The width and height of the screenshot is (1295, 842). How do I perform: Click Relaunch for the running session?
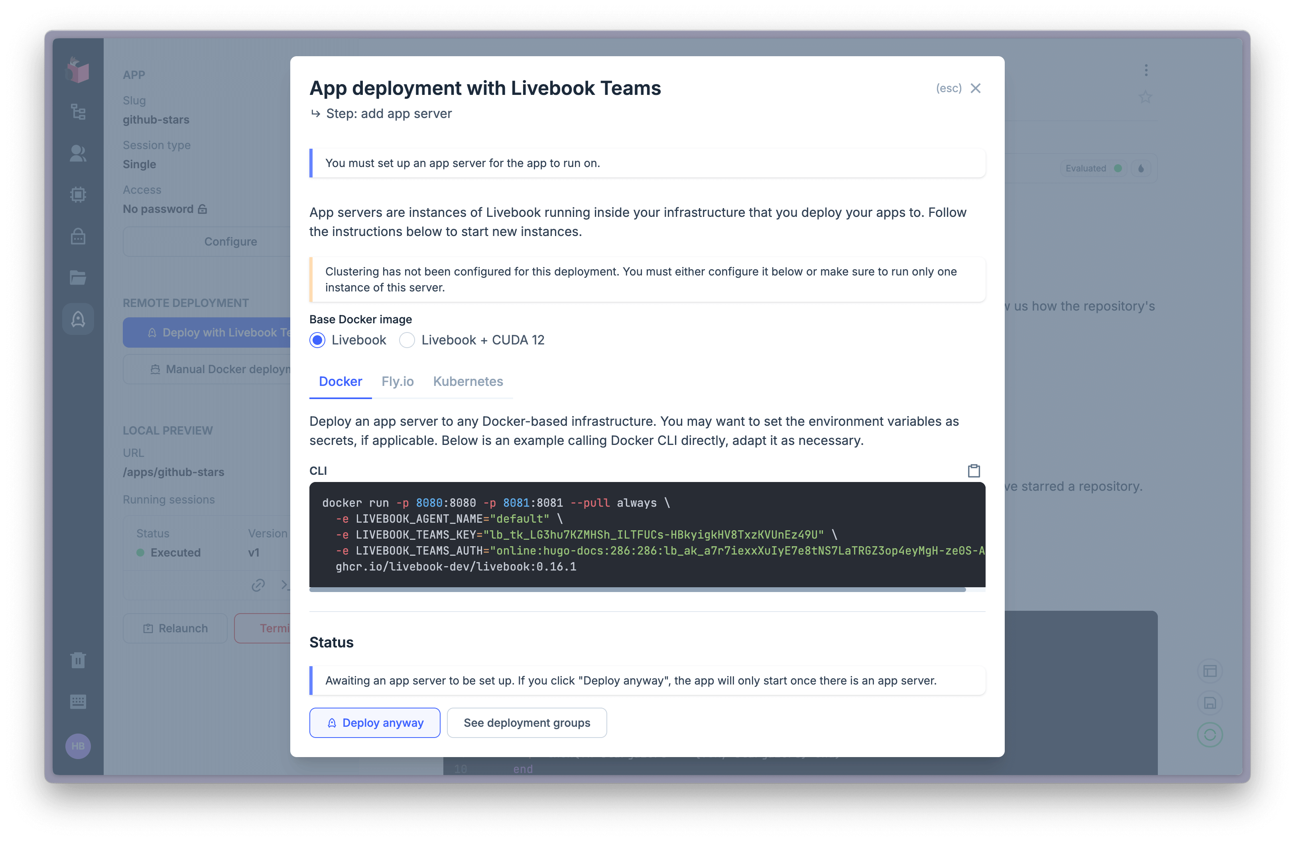coord(175,628)
